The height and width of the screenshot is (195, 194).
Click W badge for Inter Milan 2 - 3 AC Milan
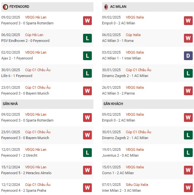(x=188, y=188)
